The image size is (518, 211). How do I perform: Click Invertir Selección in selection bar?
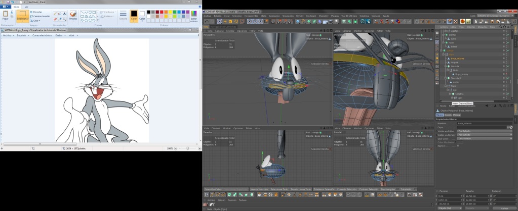click(259, 189)
